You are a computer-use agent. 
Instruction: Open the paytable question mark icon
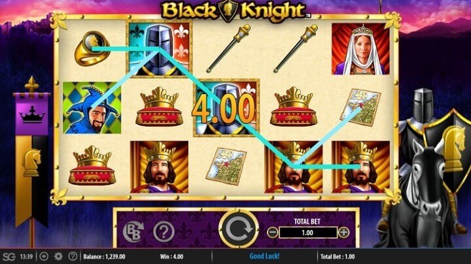pos(164,231)
